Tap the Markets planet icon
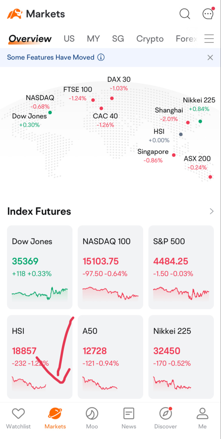This screenshot has height=439, width=221. pos(55,414)
